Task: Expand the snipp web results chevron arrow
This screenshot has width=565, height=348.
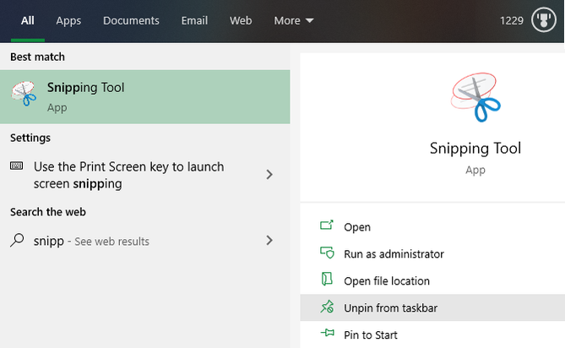Action: point(269,241)
